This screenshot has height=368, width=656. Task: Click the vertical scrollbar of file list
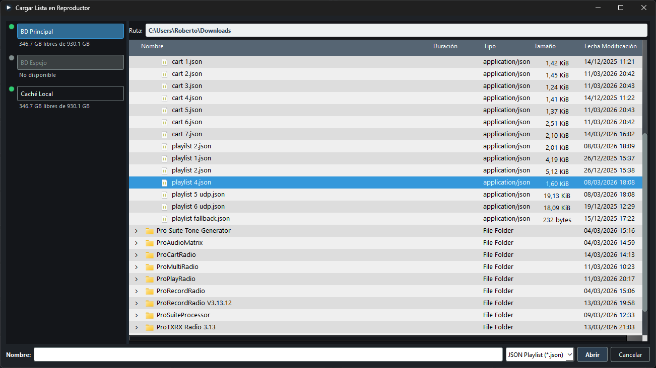[x=645, y=222]
